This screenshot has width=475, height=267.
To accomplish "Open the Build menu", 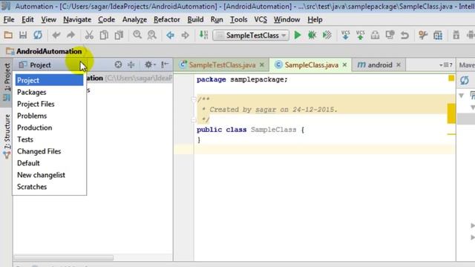I will [195, 20].
